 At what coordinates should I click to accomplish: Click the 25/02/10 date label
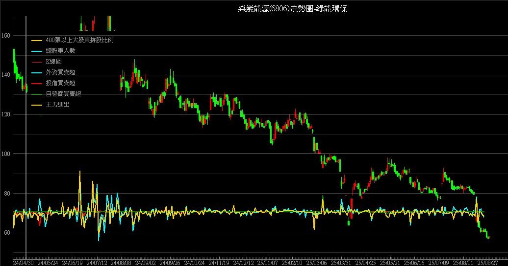click(292, 263)
